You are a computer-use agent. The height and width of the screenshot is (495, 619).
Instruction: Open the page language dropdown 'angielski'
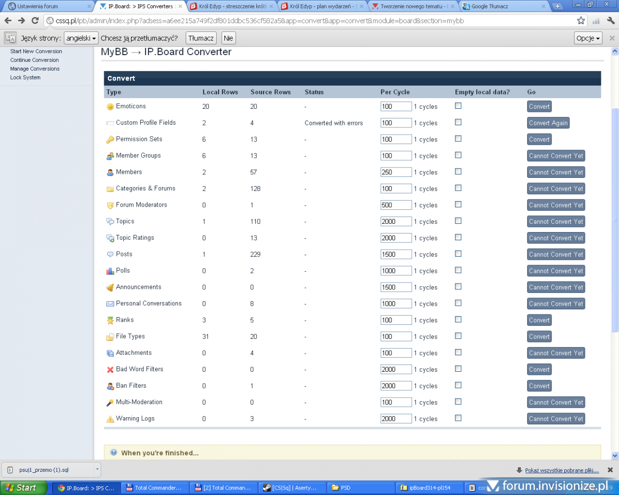coord(82,38)
